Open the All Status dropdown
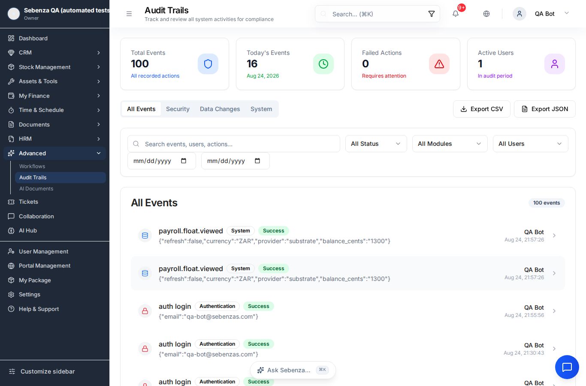 point(376,144)
